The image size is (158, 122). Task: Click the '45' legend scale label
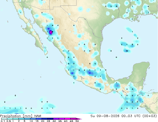[72, 121]
